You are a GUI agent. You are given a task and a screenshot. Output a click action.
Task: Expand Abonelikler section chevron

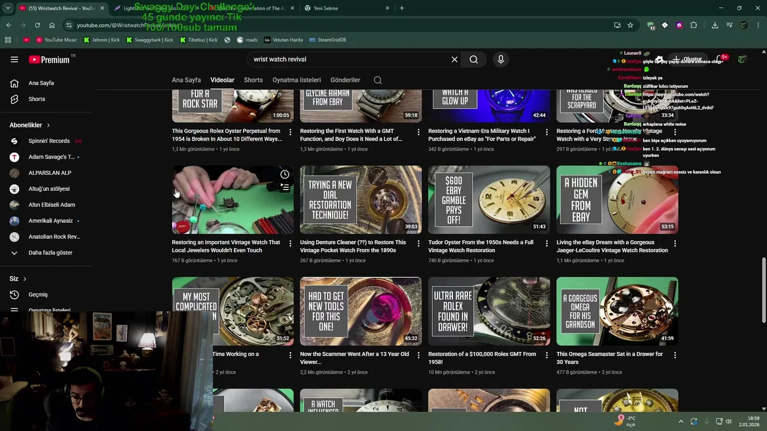click(48, 125)
